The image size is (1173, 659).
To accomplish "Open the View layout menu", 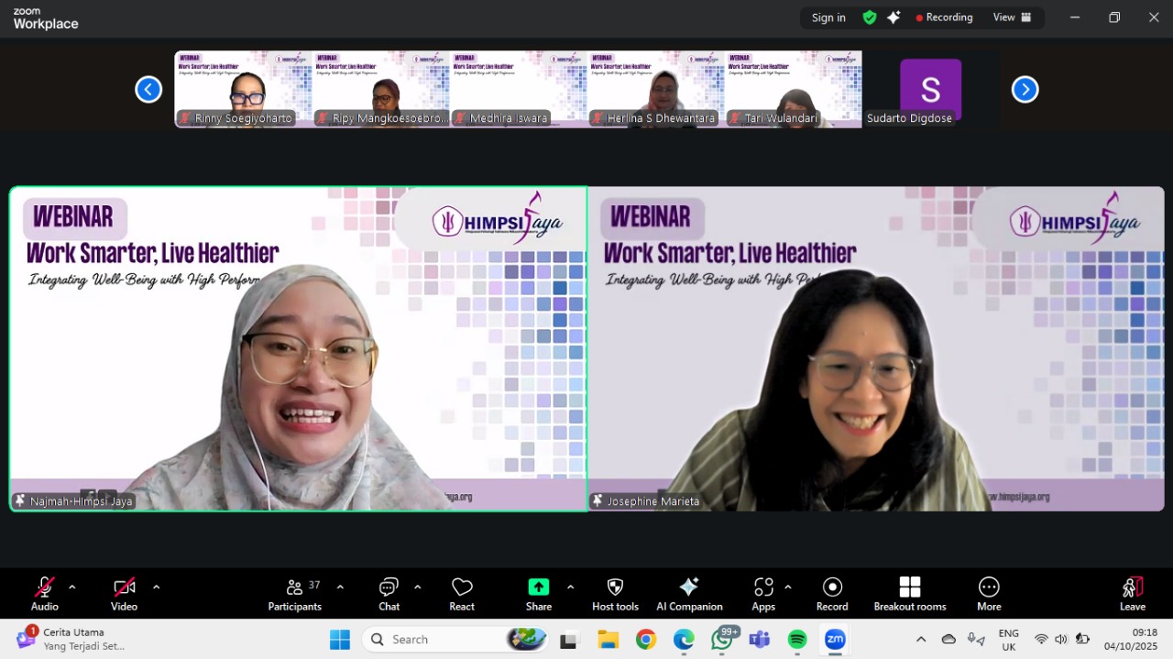I will pyautogui.click(x=1013, y=17).
